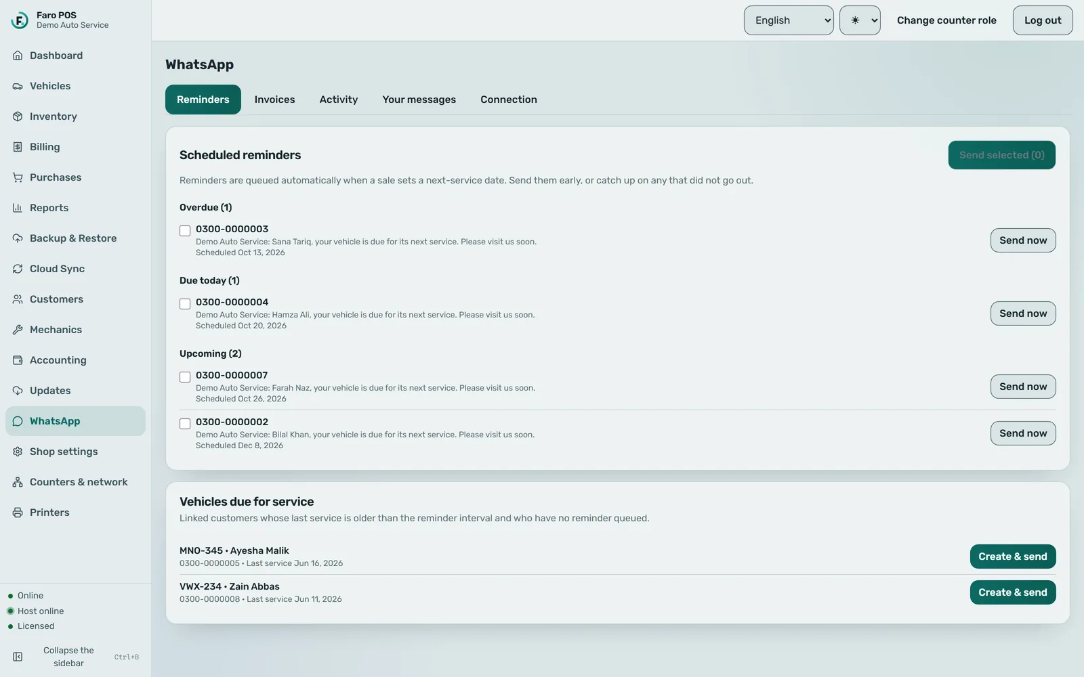Toggle the checkbox for reminder 0300-0000002
The height and width of the screenshot is (677, 1084).
tap(185, 424)
